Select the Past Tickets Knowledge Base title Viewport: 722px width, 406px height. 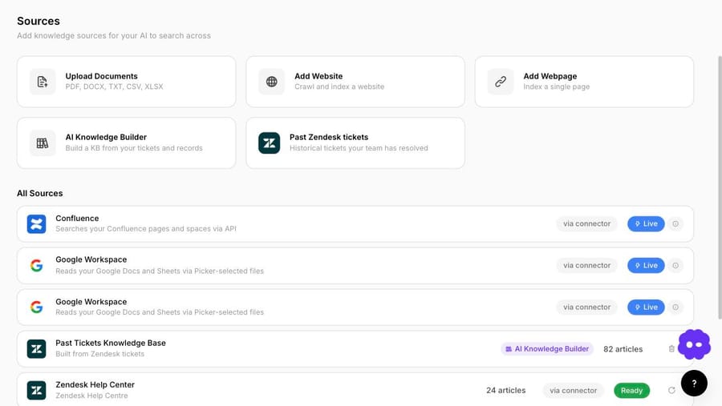click(111, 343)
